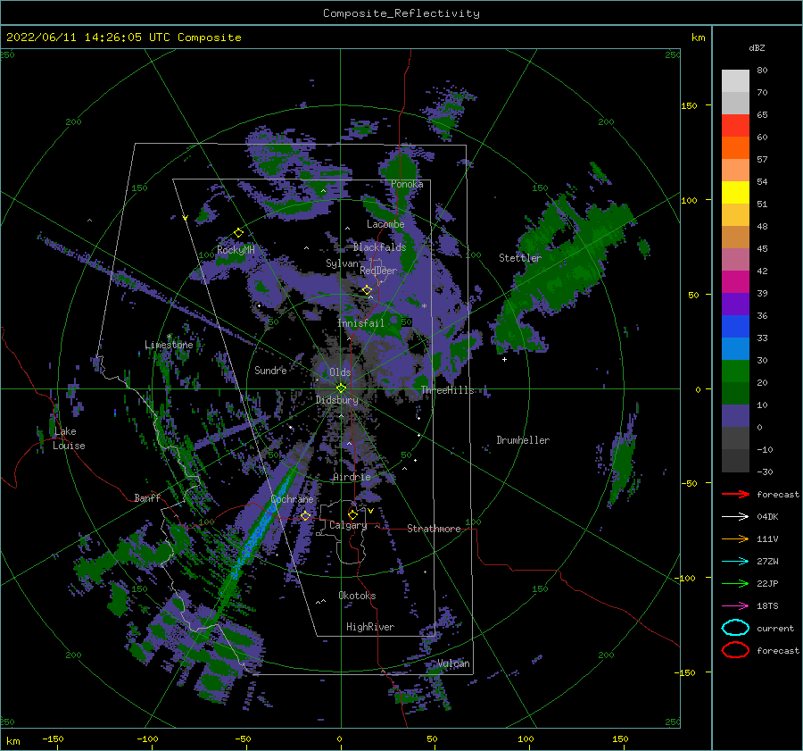This screenshot has width=803, height=751.
Task: Click the Sylvan town label
Action: pos(342,263)
